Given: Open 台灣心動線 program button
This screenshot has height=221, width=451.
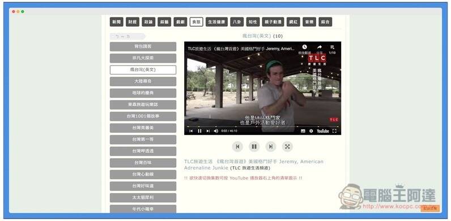Looking at the screenshot, I should pyautogui.click(x=143, y=175).
